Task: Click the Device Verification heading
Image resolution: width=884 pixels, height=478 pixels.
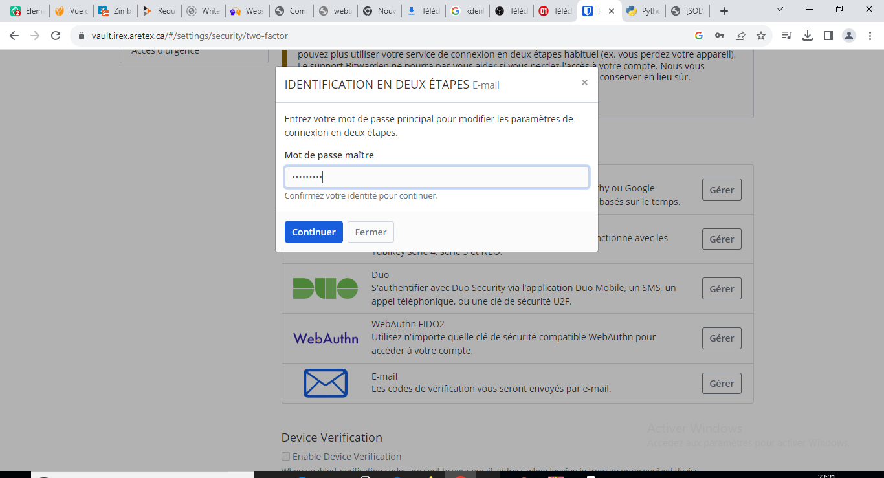Action: coord(332,437)
